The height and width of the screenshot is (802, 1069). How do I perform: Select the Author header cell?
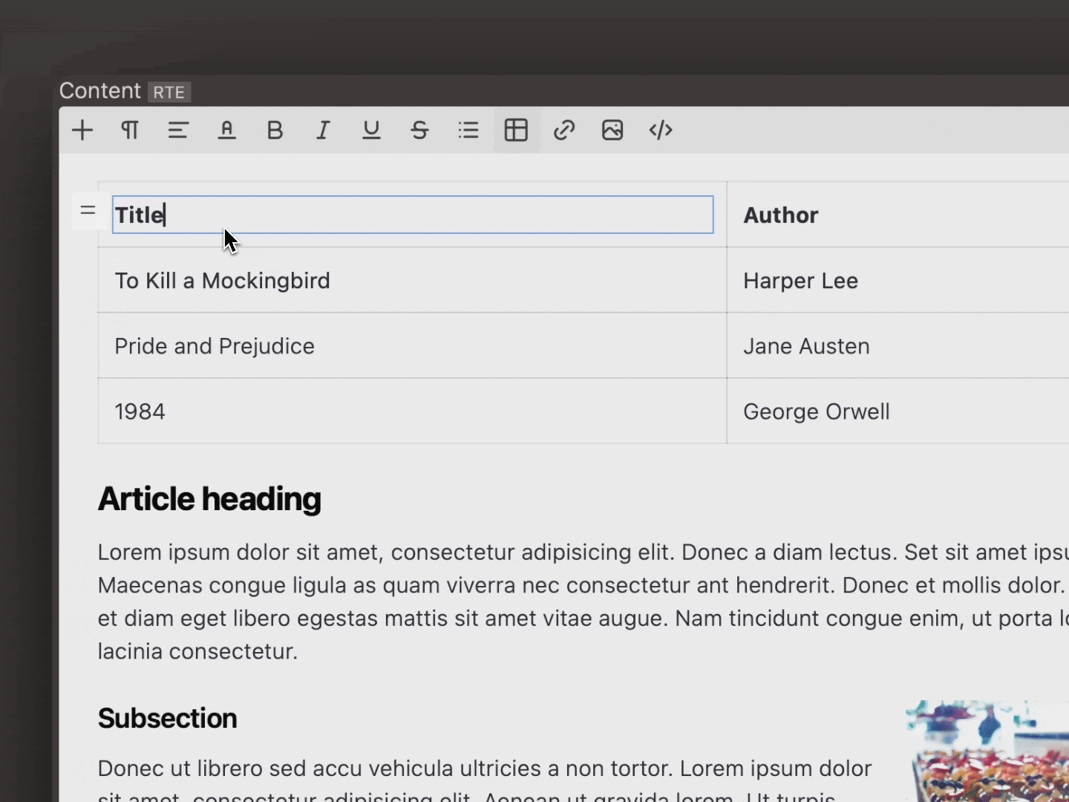click(781, 215)
